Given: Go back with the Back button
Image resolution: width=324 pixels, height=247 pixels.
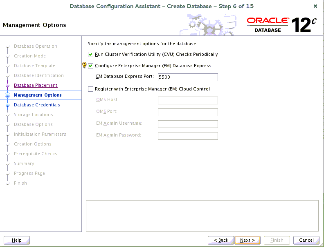Looking at the screenshot, I should click(x=221, y=240).
